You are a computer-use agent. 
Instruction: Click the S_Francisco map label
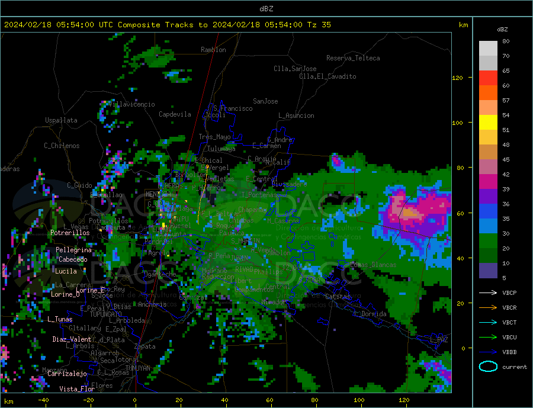(233, 108)
